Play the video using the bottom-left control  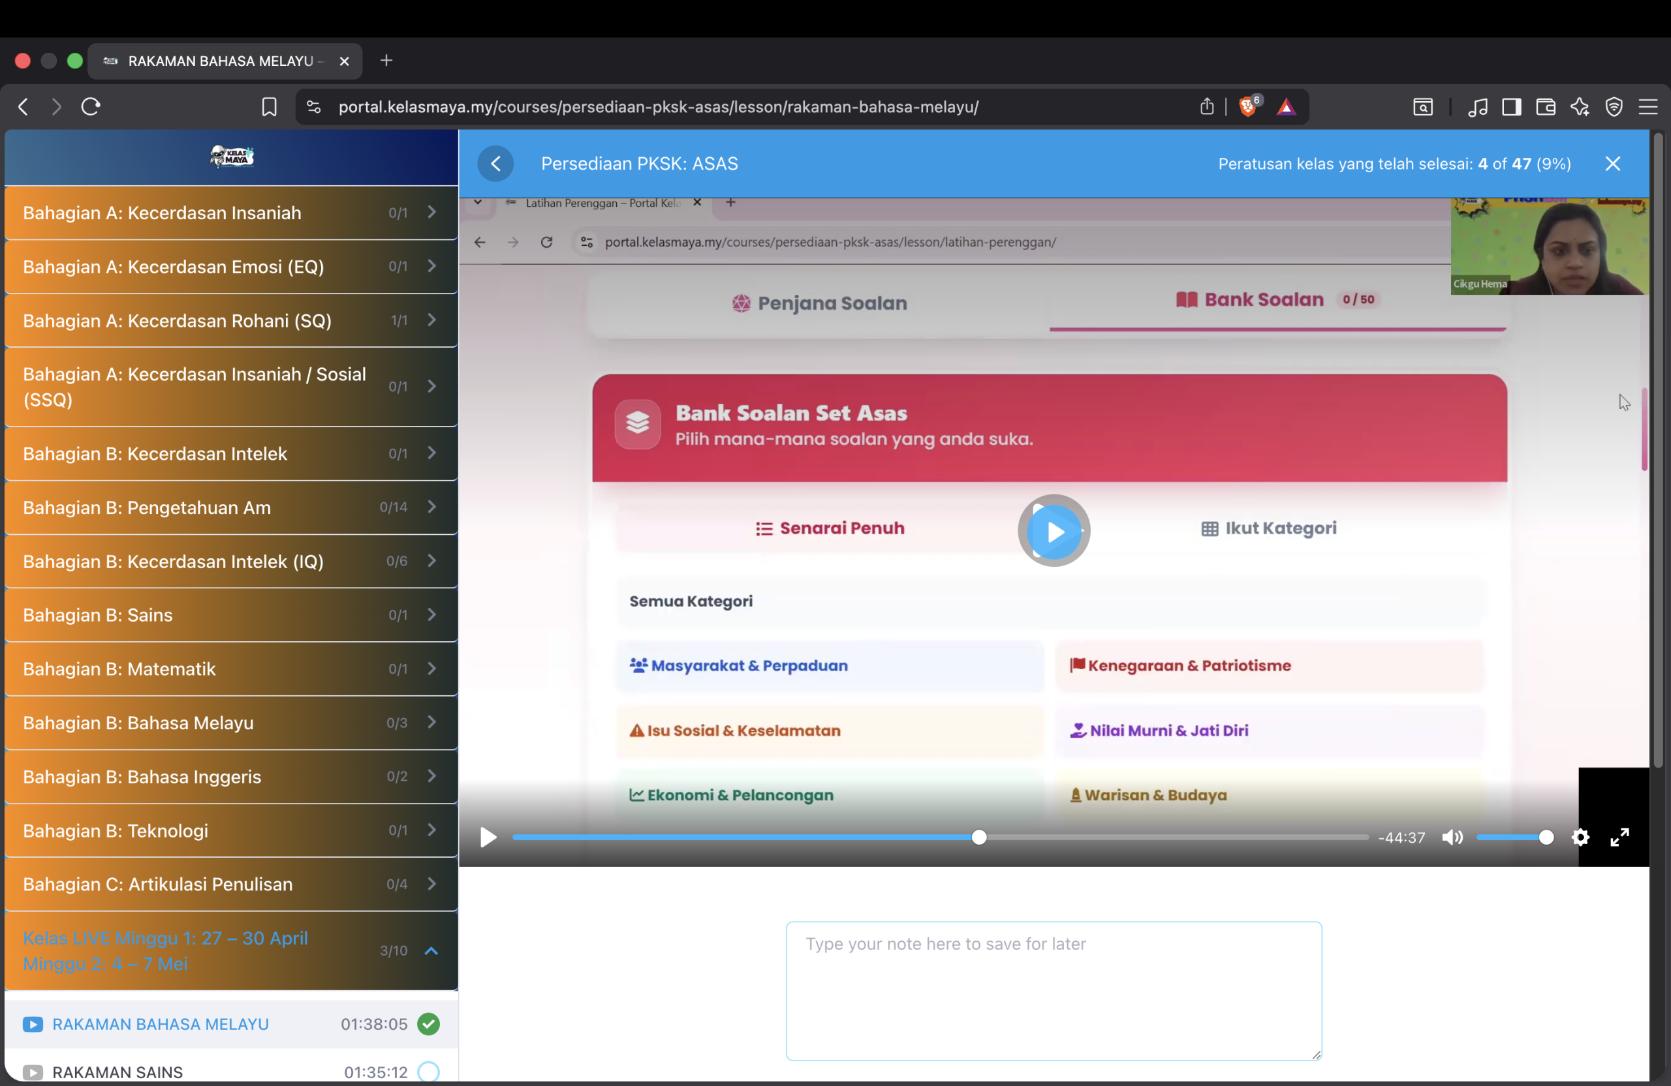pyautogui.click(x=488, y=837)
